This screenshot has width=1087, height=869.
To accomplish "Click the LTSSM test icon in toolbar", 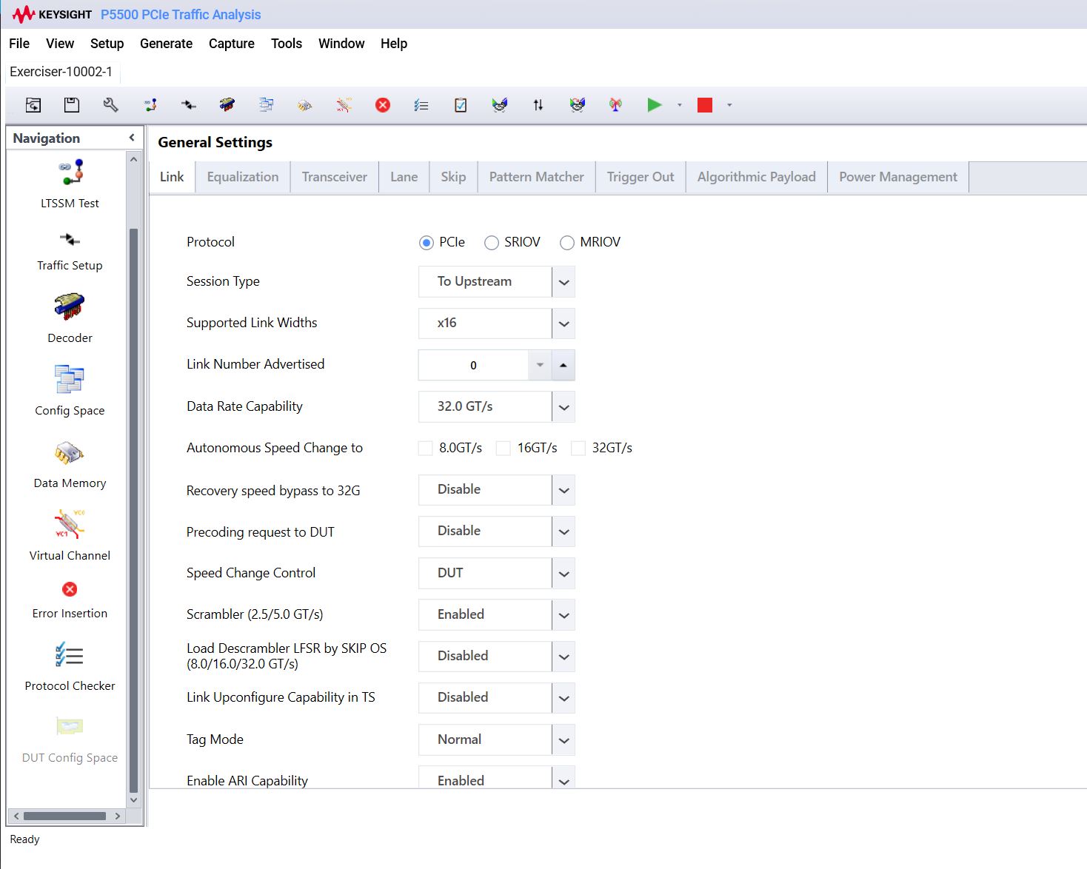I will click(150, 105).
